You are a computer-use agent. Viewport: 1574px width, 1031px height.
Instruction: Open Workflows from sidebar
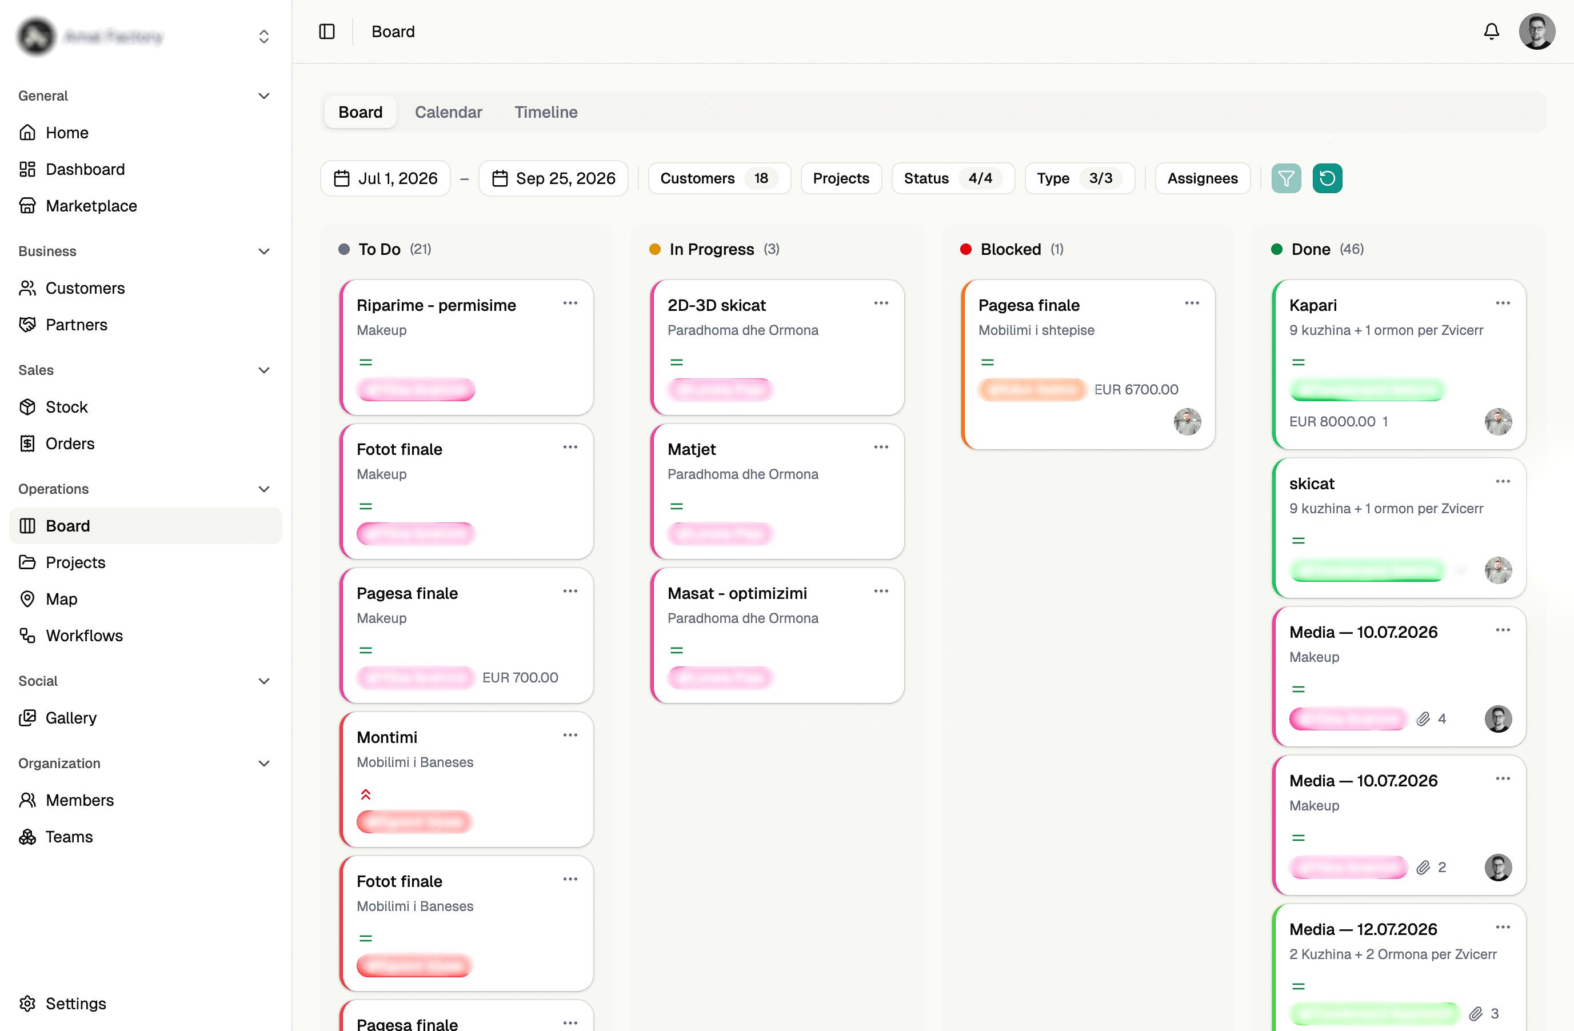[x=146, y=635]
